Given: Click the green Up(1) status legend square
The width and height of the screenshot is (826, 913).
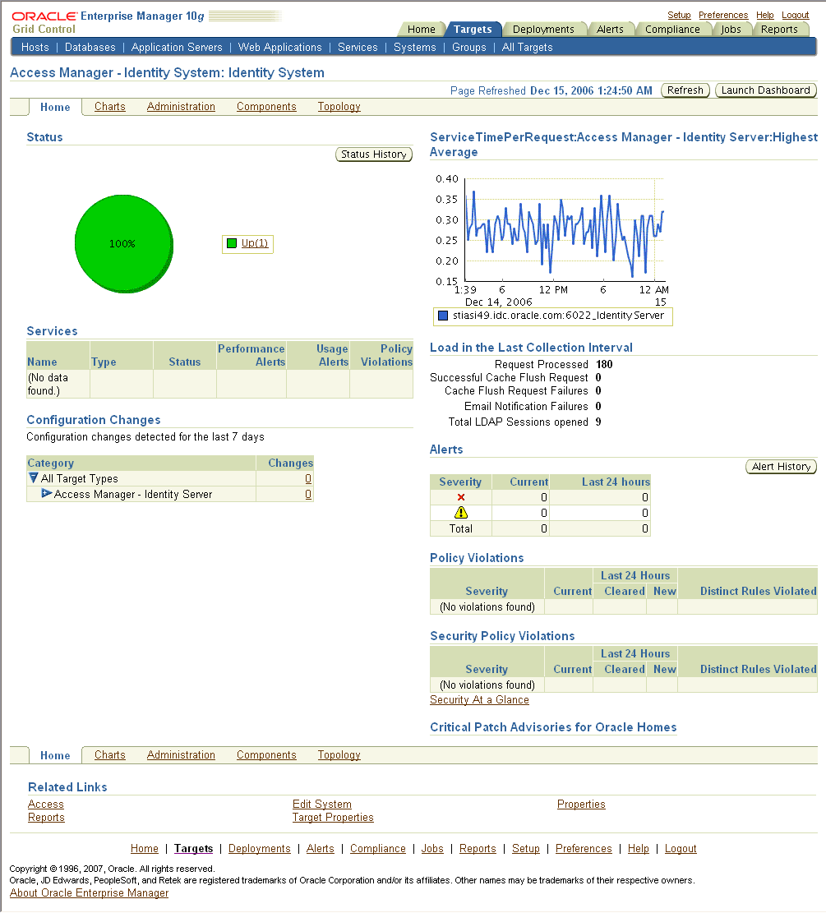Looking at the screenshot, I should coord(231,243).
